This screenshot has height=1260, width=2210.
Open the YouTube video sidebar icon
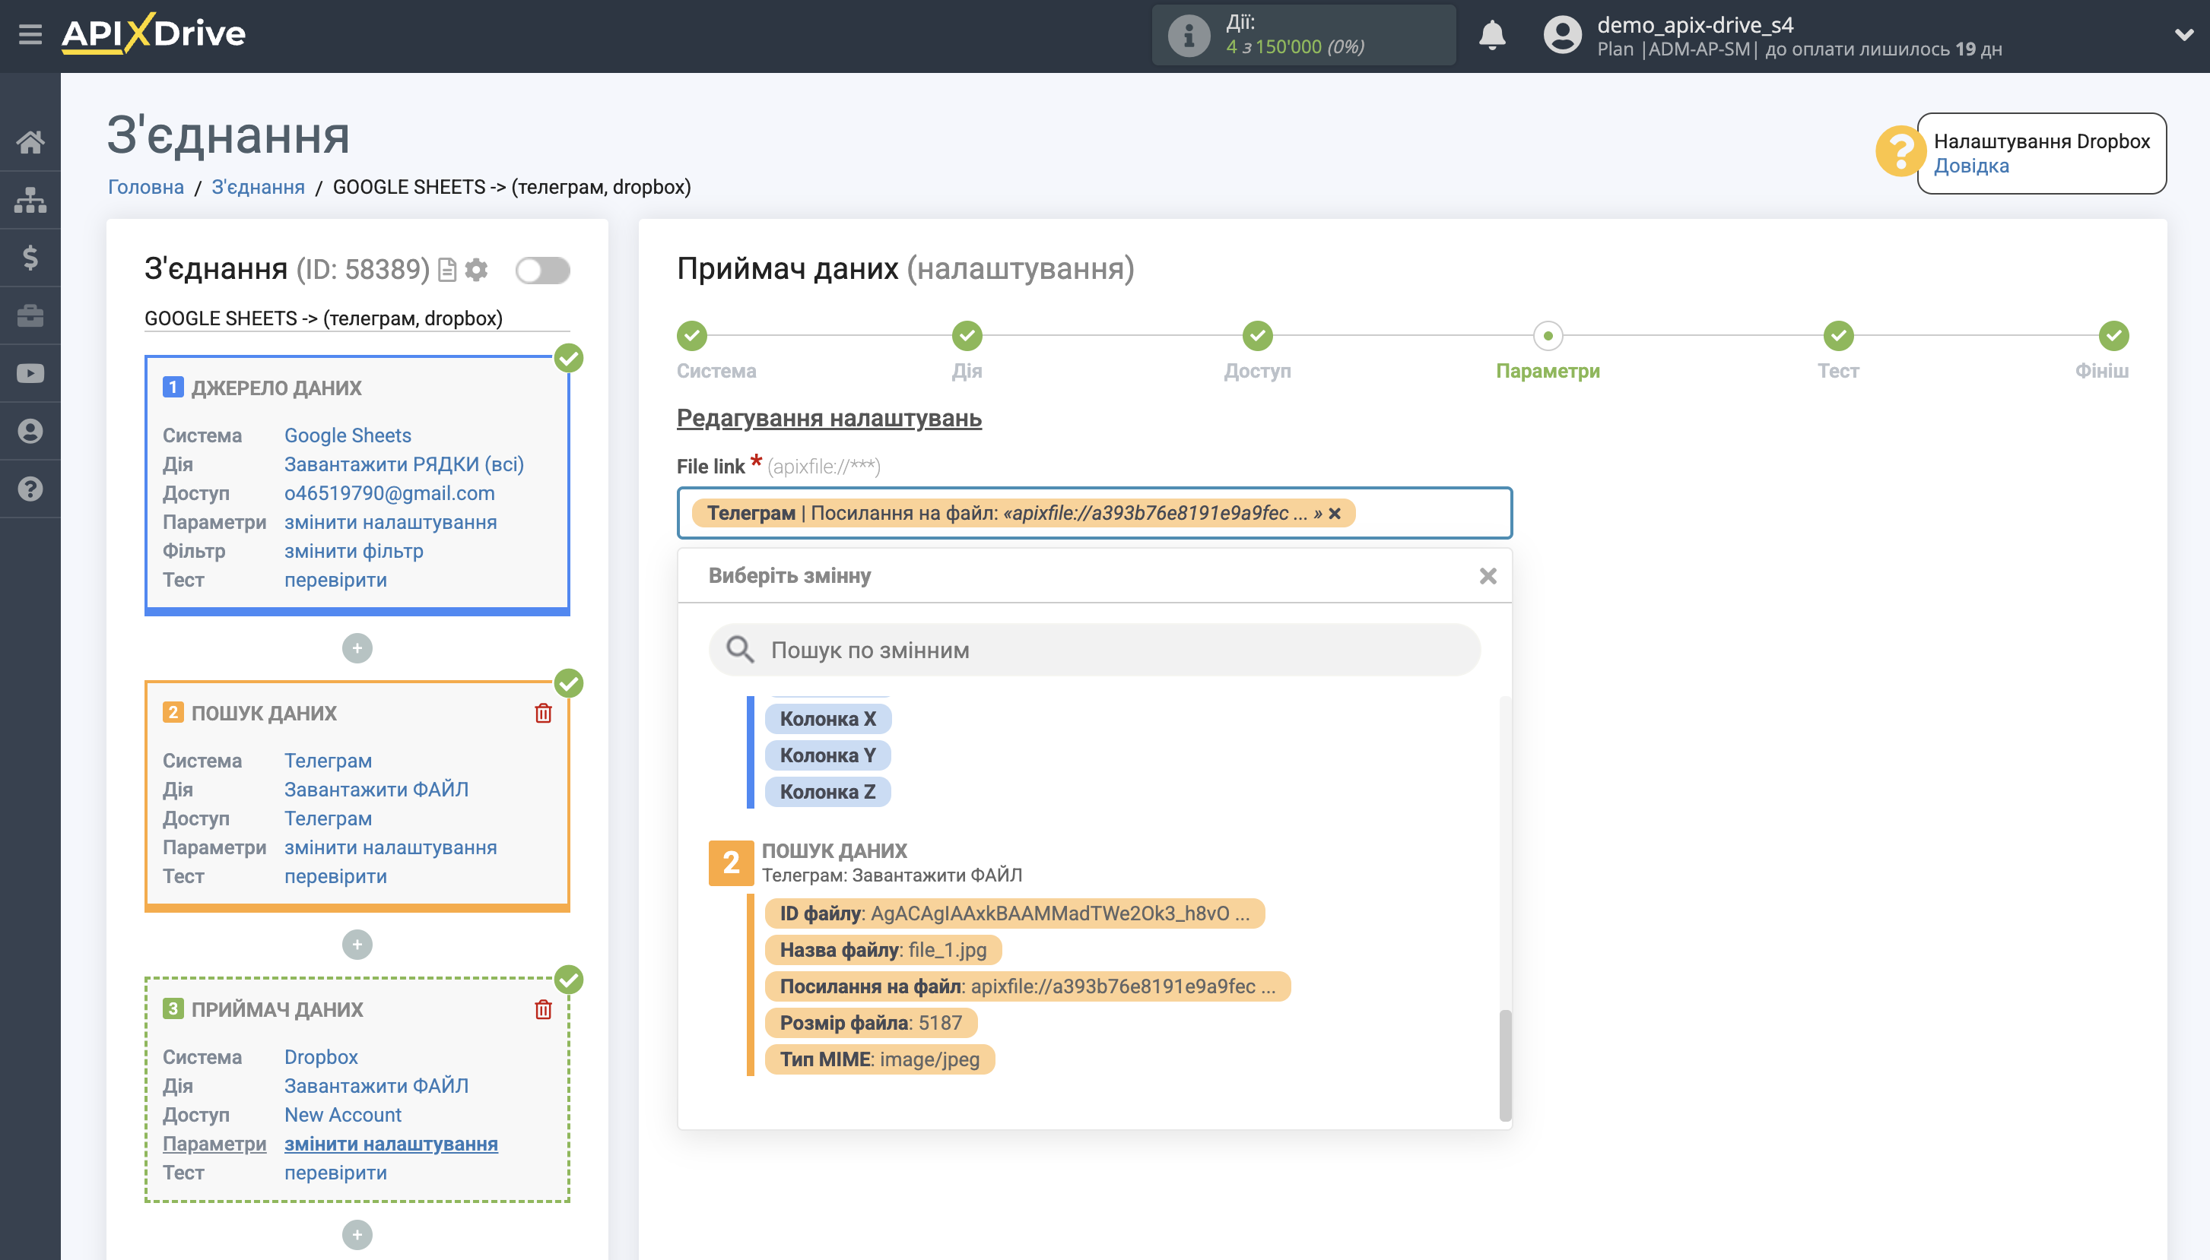[30, 373]
